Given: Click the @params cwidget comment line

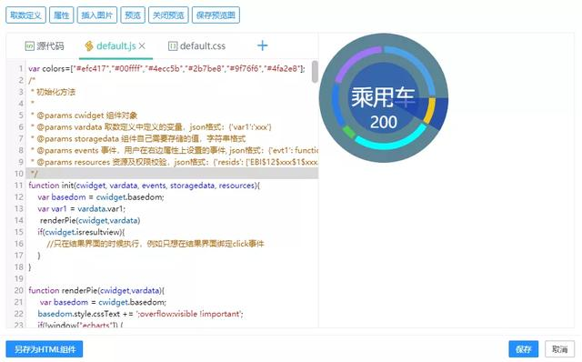Looking at the screenshot, I should tap(85, 116).
